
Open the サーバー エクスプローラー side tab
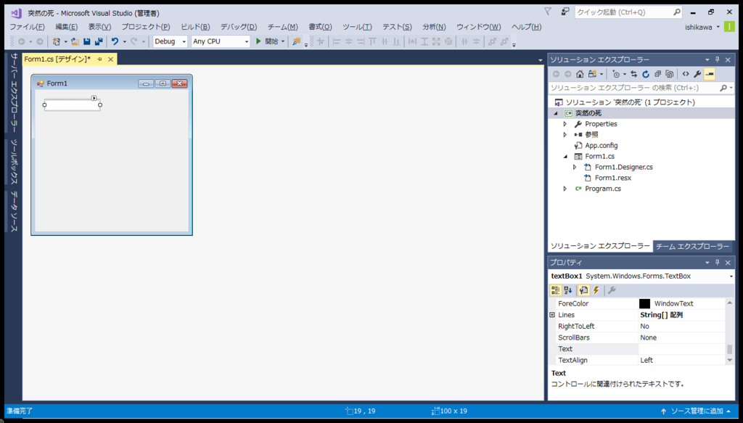point(15,93)
